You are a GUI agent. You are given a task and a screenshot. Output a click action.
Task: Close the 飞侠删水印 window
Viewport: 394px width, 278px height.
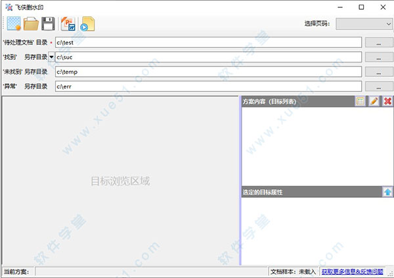(383, 7)
